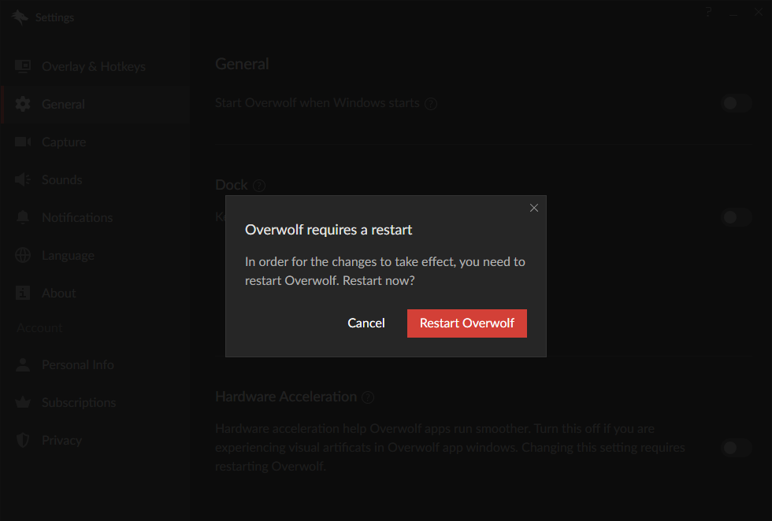Click the Overlay & Hotkeys monitor icon

click(23, 66)
